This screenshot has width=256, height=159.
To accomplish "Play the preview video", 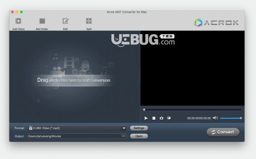I will [146, 118].
